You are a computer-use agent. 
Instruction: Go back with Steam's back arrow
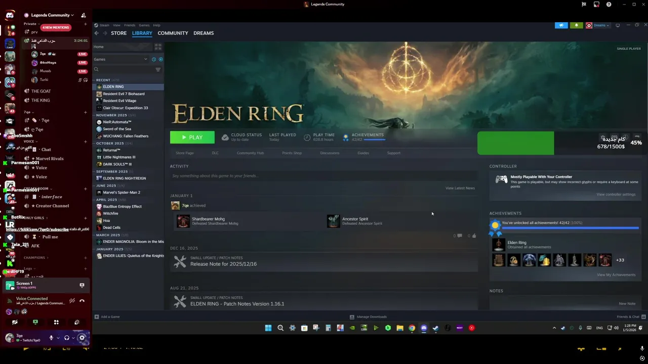[97, 33]
